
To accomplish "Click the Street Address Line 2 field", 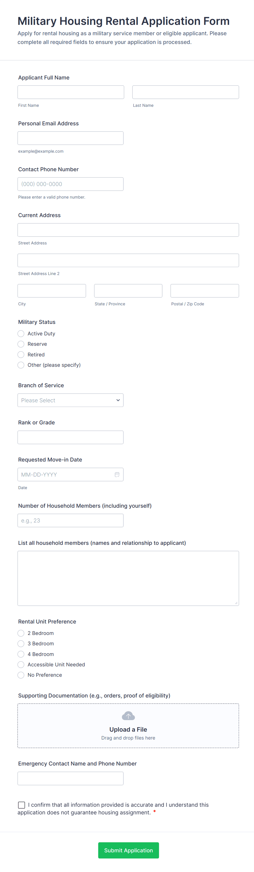I will pos(128,260).
